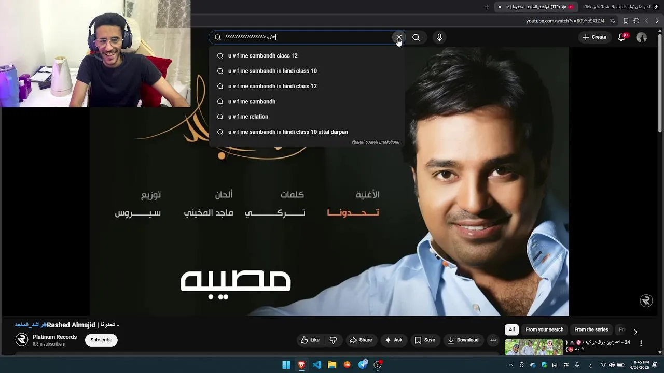Open volume control tray icon
This screenshot has height=373, width=664.
pyautogui.click(x=612, y=365)
